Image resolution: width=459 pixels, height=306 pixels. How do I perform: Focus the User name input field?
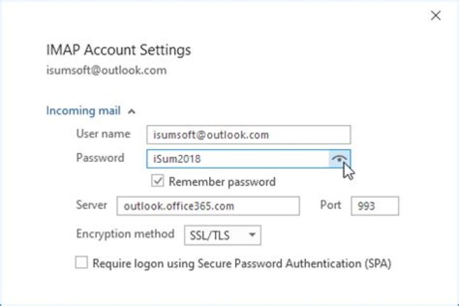248,135
